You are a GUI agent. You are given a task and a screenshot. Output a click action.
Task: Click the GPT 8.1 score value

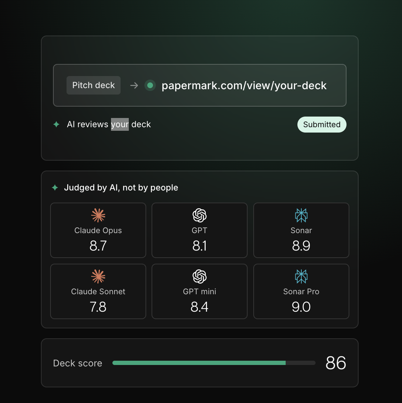tap(200, 246)
